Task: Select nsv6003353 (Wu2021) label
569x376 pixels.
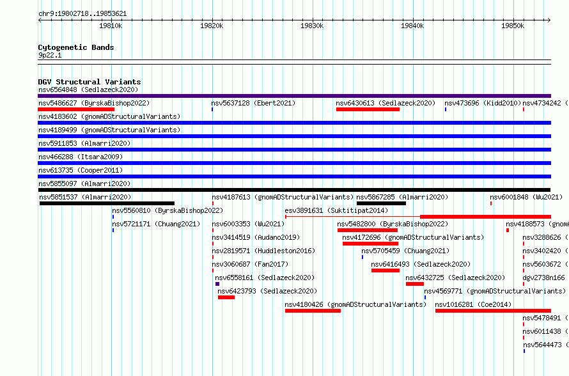Action: pos(248,224)
